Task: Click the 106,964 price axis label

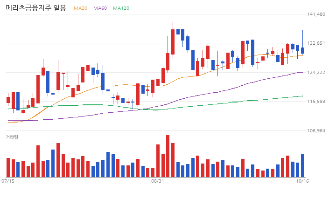Action: click(x=316, y=130)
